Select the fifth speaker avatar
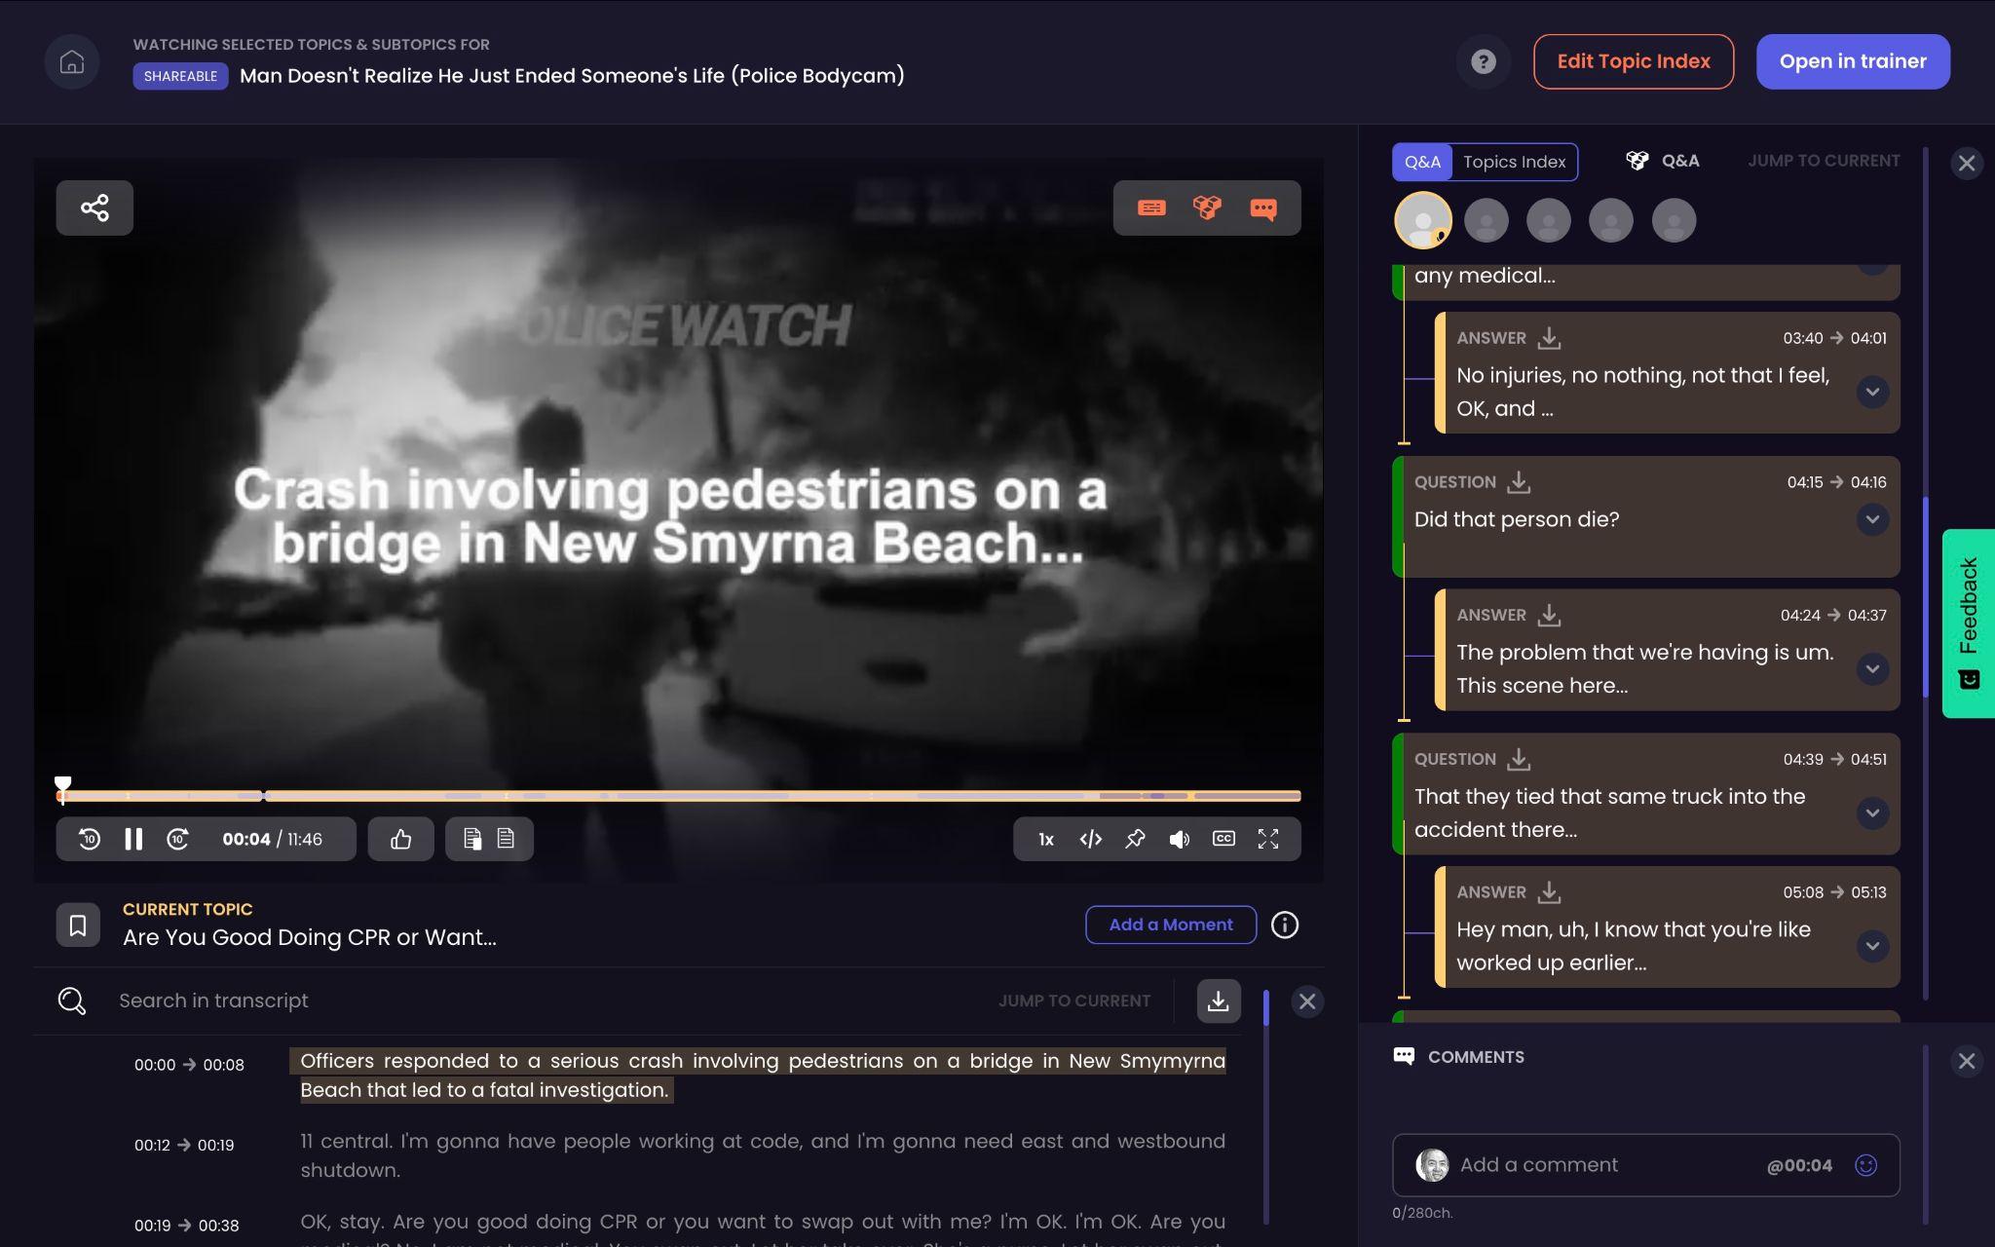 pyautogui.click(x=1675, y=221)
